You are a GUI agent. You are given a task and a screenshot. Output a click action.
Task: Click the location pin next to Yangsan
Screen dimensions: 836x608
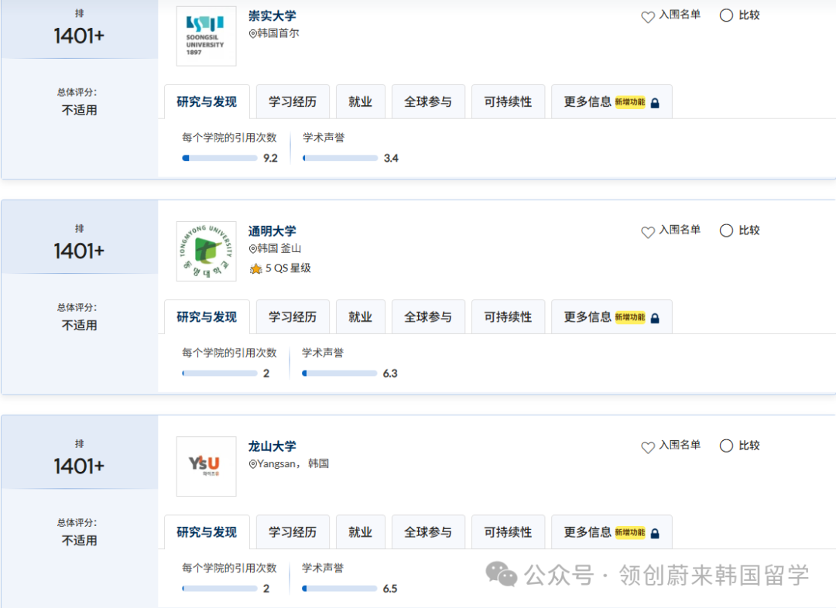252,464
